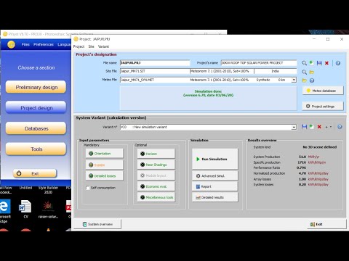Open Detailed losses settings
The height and width of the screenshot is (261, 349).
pyautogui.click(x=104, y=175)
